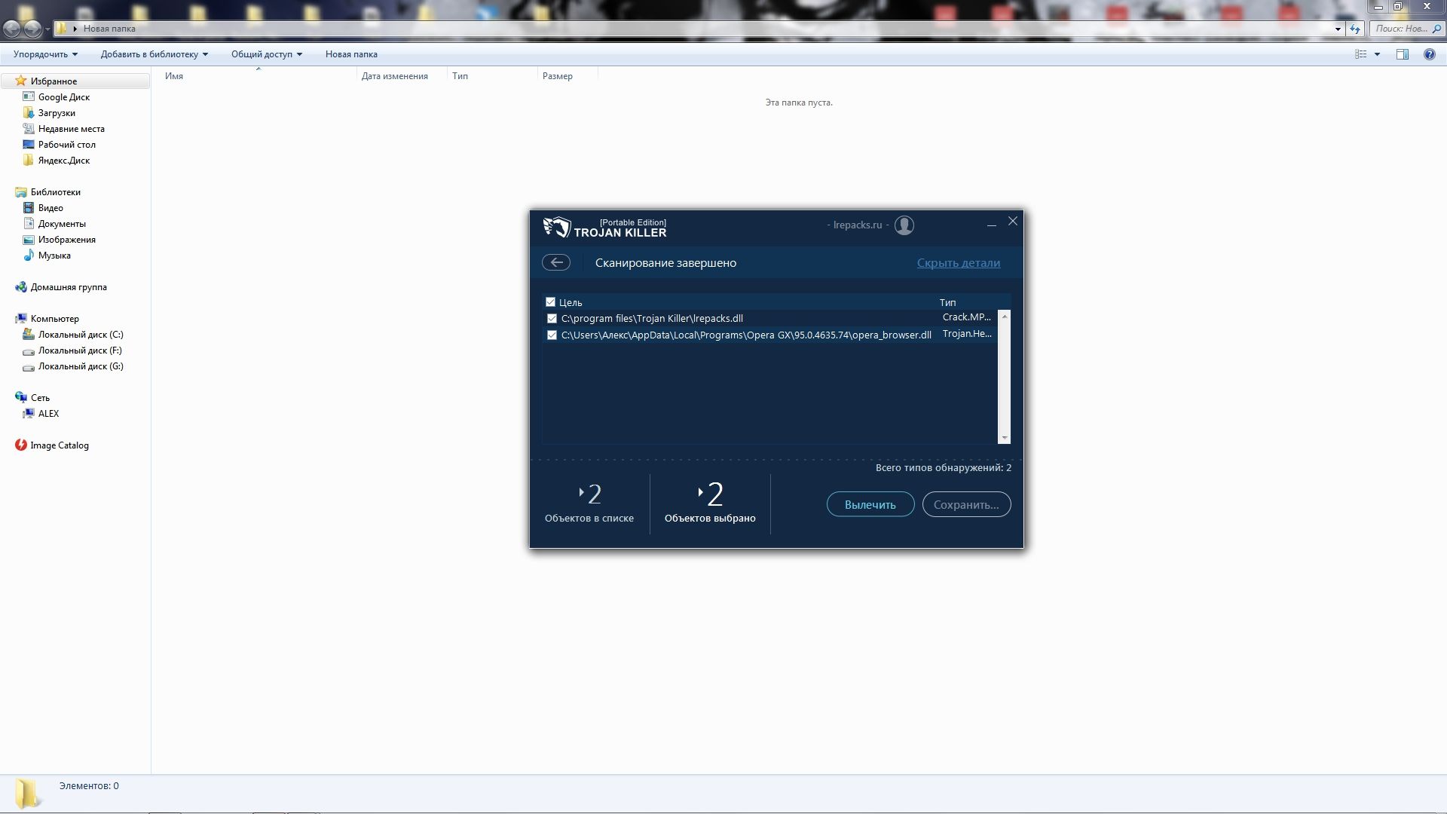
Task: Select Домашняя группа in navigation pane
Action: (x=68, y=287)
